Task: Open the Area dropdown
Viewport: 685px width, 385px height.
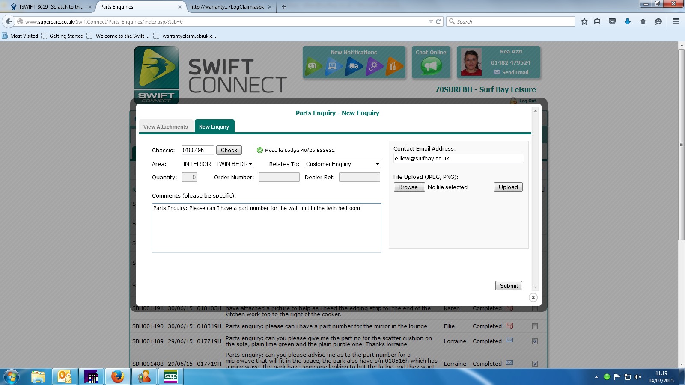Action: coord(218,164)
